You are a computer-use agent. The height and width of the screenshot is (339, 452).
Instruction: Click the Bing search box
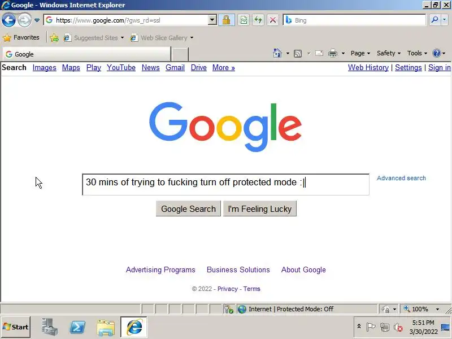click(x=355, y=20)
